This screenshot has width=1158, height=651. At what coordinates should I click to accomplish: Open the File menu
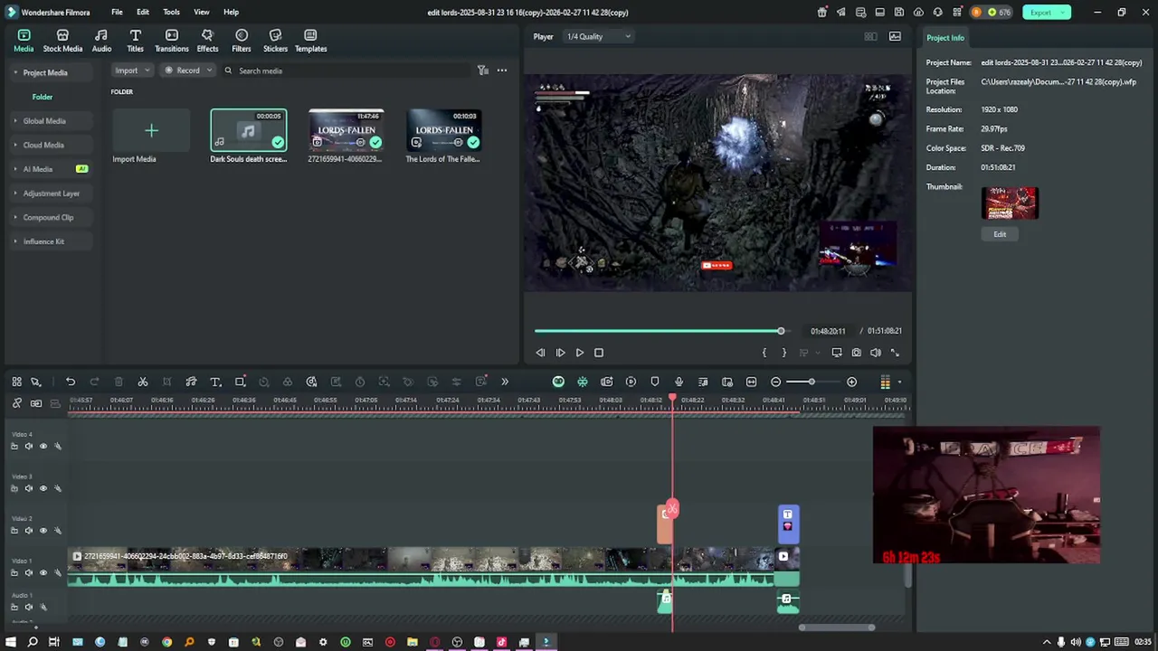pos(117,12)
